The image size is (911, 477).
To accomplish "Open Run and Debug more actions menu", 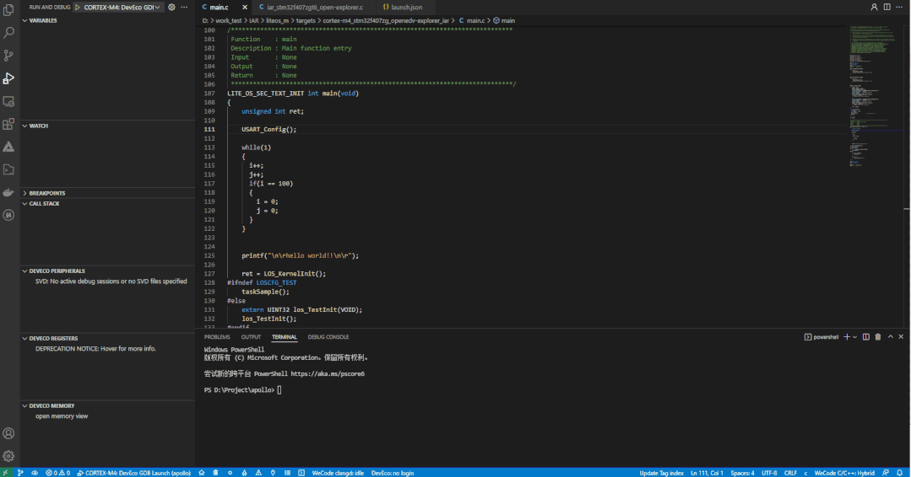I will 184,7.
